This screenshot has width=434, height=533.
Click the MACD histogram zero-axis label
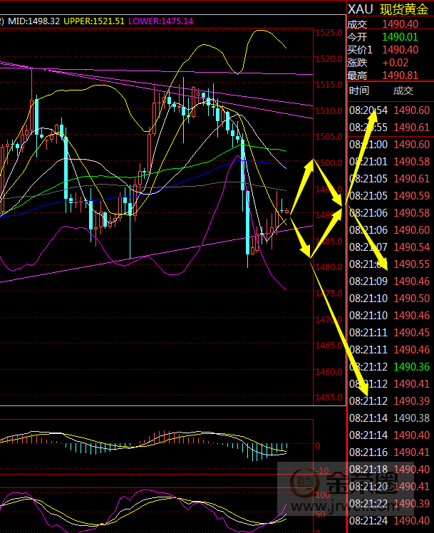click(319, 445)
